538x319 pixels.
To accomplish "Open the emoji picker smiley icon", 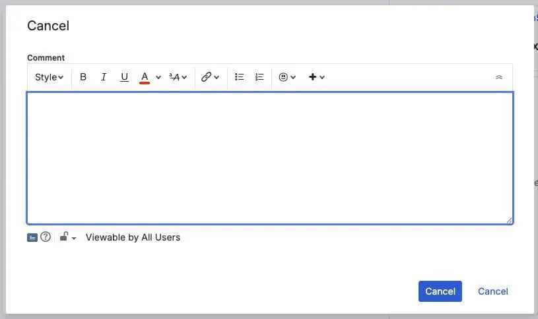I will tap(283, 77).
